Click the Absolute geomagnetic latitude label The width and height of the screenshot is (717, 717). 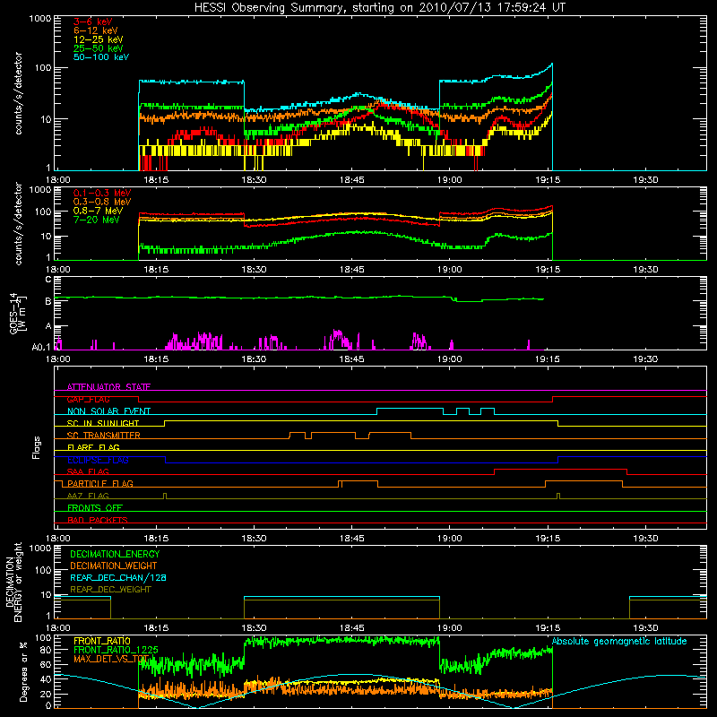(x=619, y=641)
